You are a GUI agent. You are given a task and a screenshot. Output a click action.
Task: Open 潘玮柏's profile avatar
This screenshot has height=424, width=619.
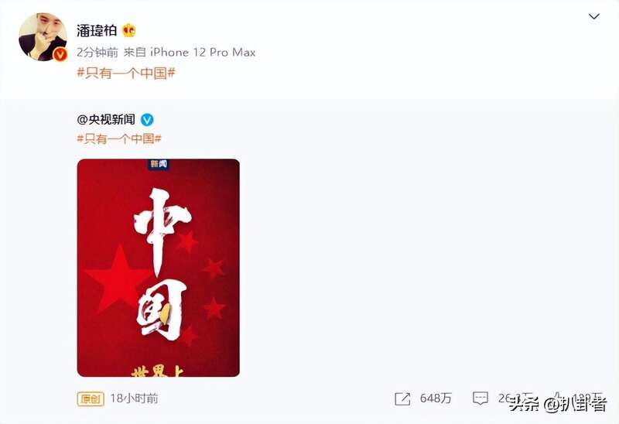[x=43, y=37]
